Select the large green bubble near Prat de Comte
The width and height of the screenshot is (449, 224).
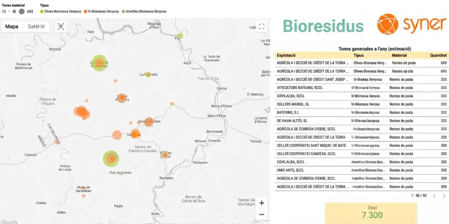[x=111, y=158]
